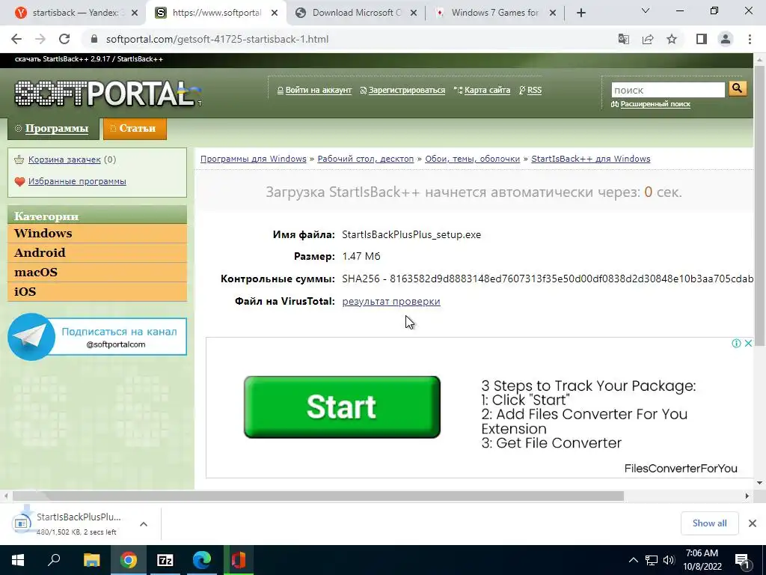
Task: View site info via the padlock icon
Action: pyautogui.click(x=94, y=39)
